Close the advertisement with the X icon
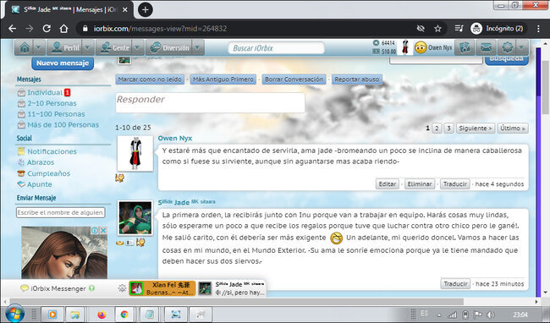Viewport: 550px width, 323px height. point(103,231)
